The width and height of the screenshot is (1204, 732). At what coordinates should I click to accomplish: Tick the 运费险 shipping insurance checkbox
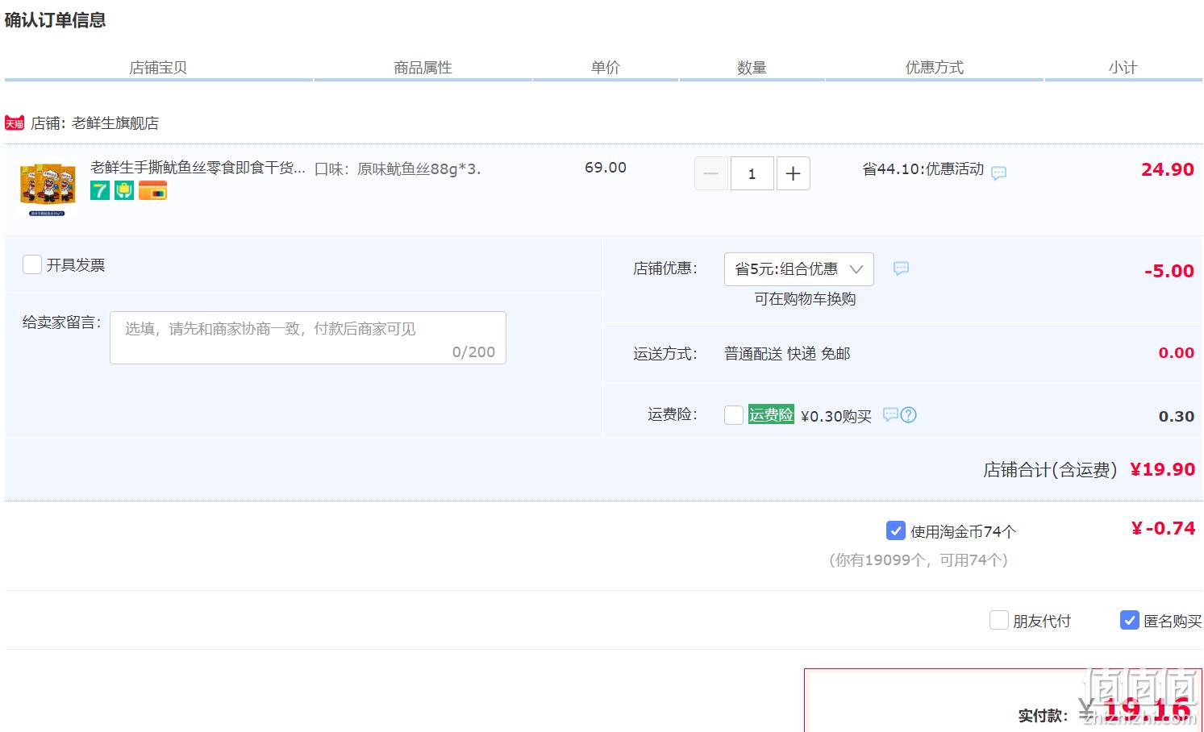[x=734, y=415]
